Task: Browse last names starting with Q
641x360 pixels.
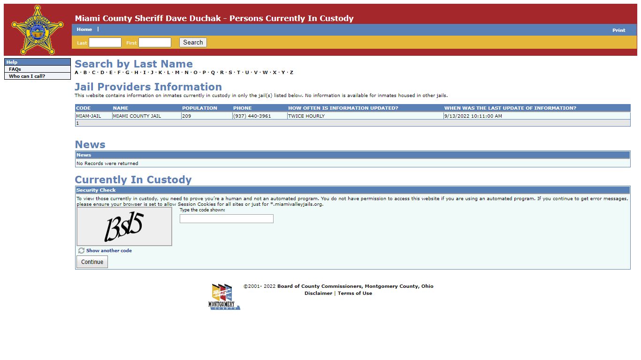Action: click(213, 73)
